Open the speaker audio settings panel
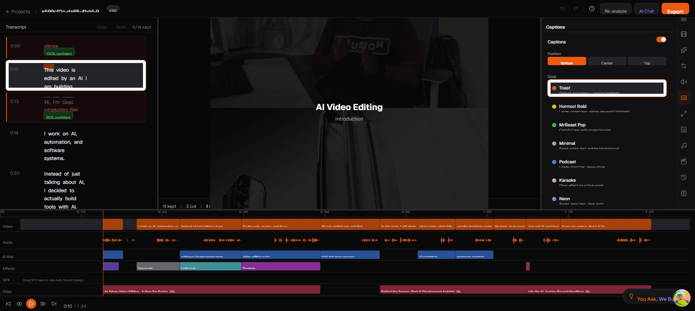Viewport: 695px width, 311px height. pos(683,82)
